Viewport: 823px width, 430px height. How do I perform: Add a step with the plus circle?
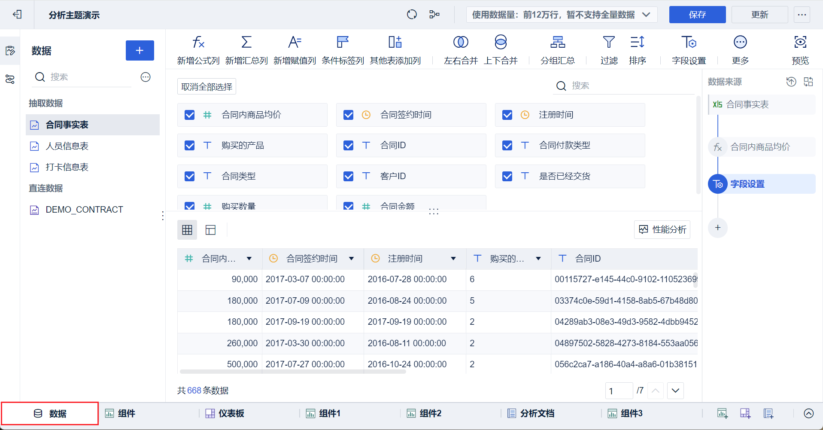[x=718, y=228]
